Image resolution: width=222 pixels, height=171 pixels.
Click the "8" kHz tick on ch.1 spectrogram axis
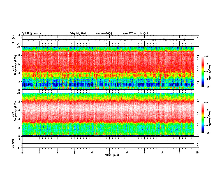[20, 55]
